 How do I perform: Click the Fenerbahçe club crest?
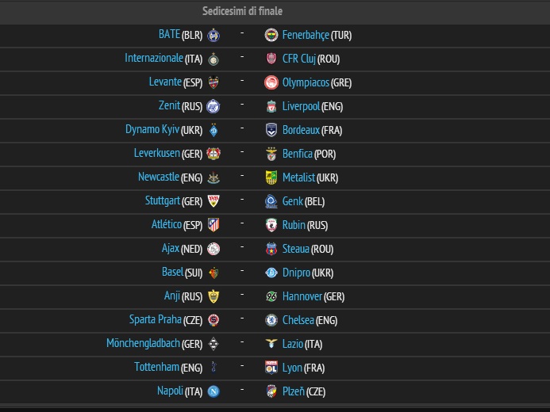click(x=271, y=35)
